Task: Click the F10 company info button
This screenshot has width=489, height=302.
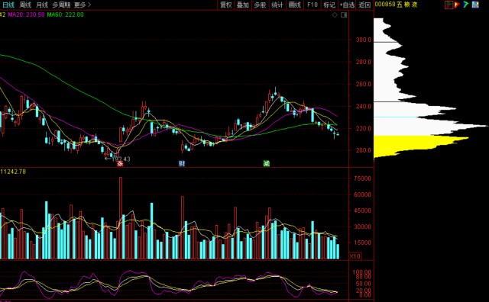Action: 313,5
